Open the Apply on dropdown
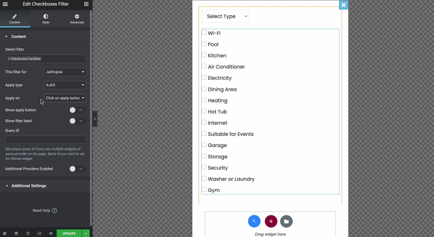 [65, 98]
